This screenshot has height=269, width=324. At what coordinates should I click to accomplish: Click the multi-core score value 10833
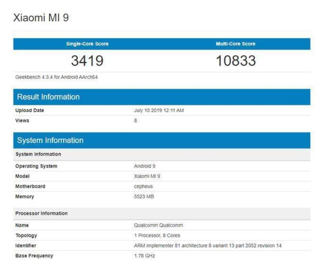236,61
